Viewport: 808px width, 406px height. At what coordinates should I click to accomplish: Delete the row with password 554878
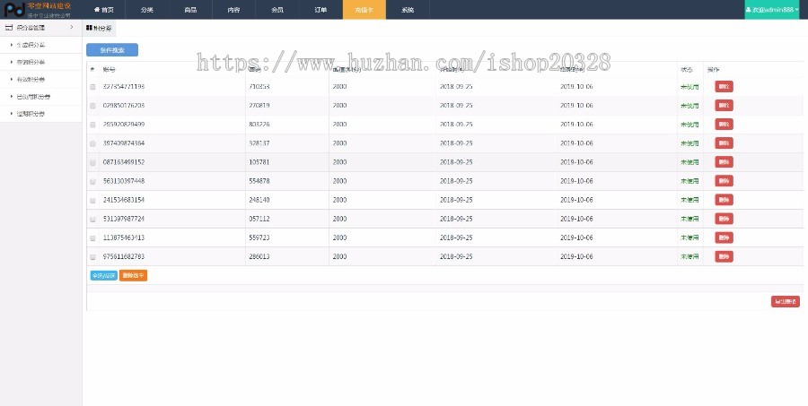point(724,181)
